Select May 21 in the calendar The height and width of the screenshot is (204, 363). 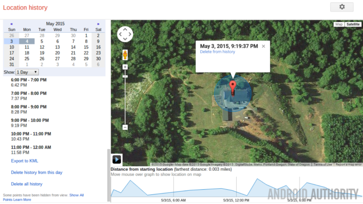point(73,53)
